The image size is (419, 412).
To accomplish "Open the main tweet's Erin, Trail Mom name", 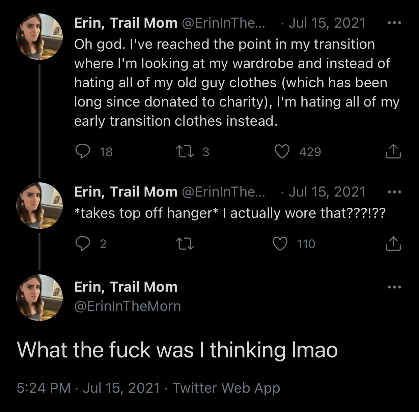I will 126,287.
